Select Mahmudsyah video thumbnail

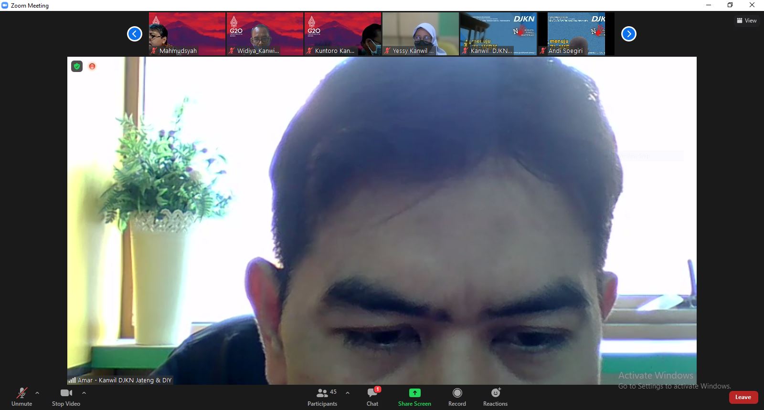click(187, 34)
